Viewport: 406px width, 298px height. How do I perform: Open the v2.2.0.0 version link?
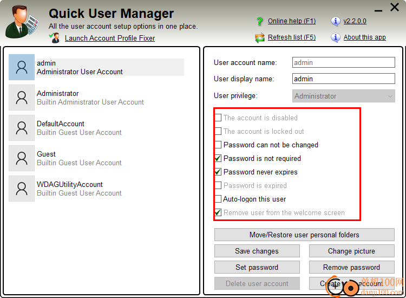pyautogui.click(x=355, y=21)
